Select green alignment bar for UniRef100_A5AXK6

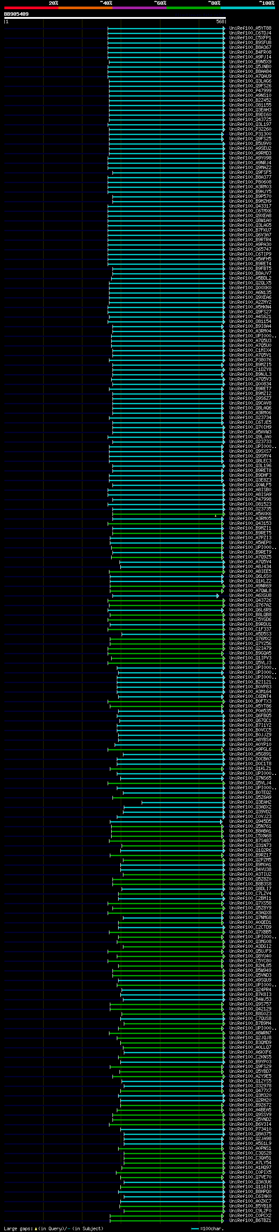point(168,514)
